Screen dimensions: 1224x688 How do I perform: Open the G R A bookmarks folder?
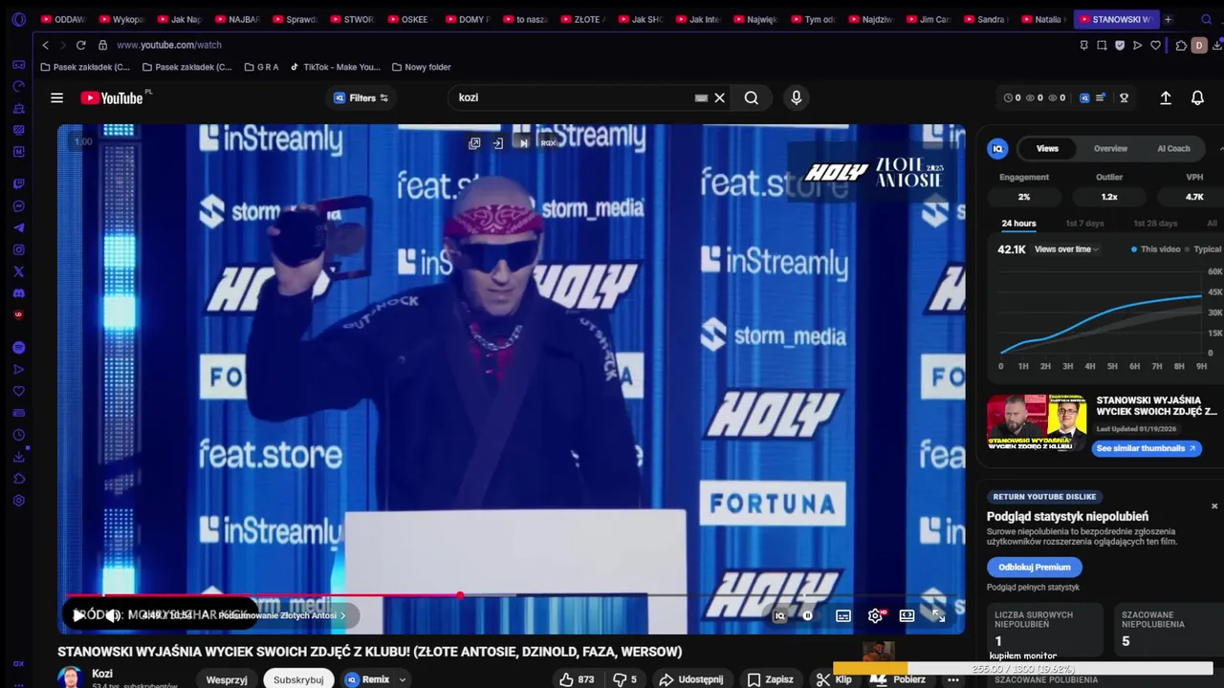[x=261, y=67]
